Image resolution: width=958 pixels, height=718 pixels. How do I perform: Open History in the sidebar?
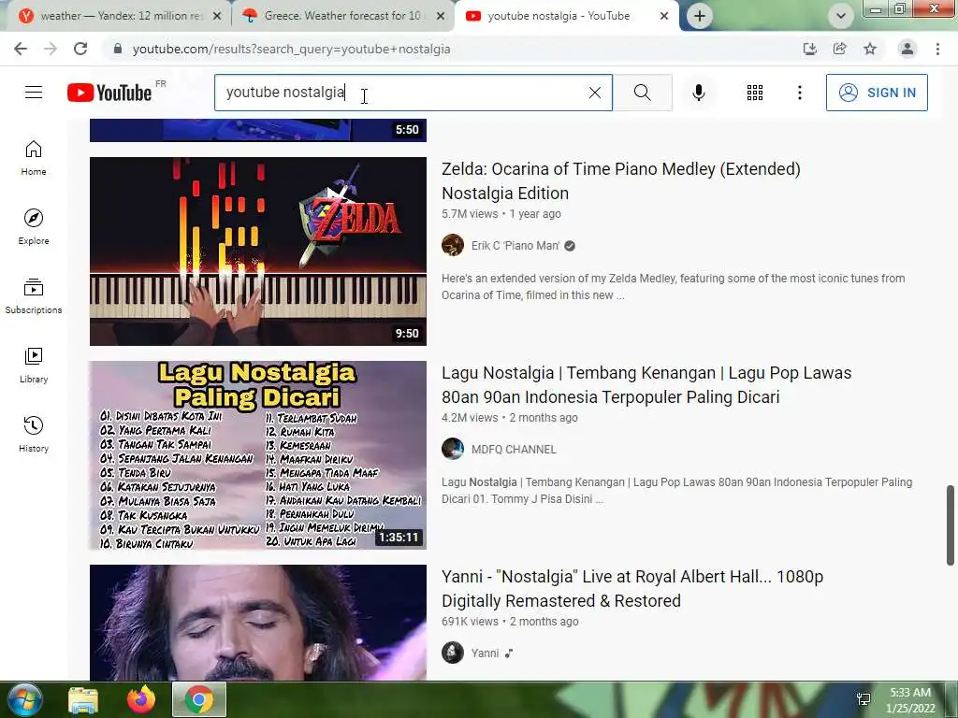click(x=34, y=434)
